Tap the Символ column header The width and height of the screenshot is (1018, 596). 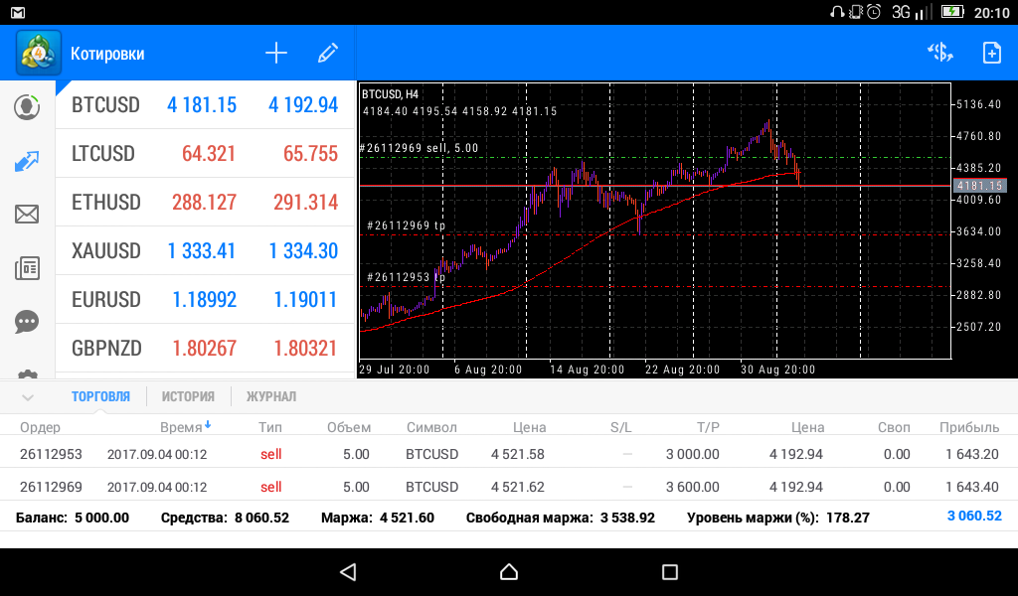[431, 427]
